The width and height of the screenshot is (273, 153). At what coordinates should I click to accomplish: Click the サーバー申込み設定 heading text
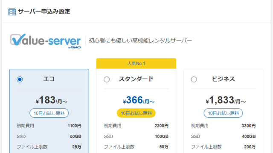44,11
